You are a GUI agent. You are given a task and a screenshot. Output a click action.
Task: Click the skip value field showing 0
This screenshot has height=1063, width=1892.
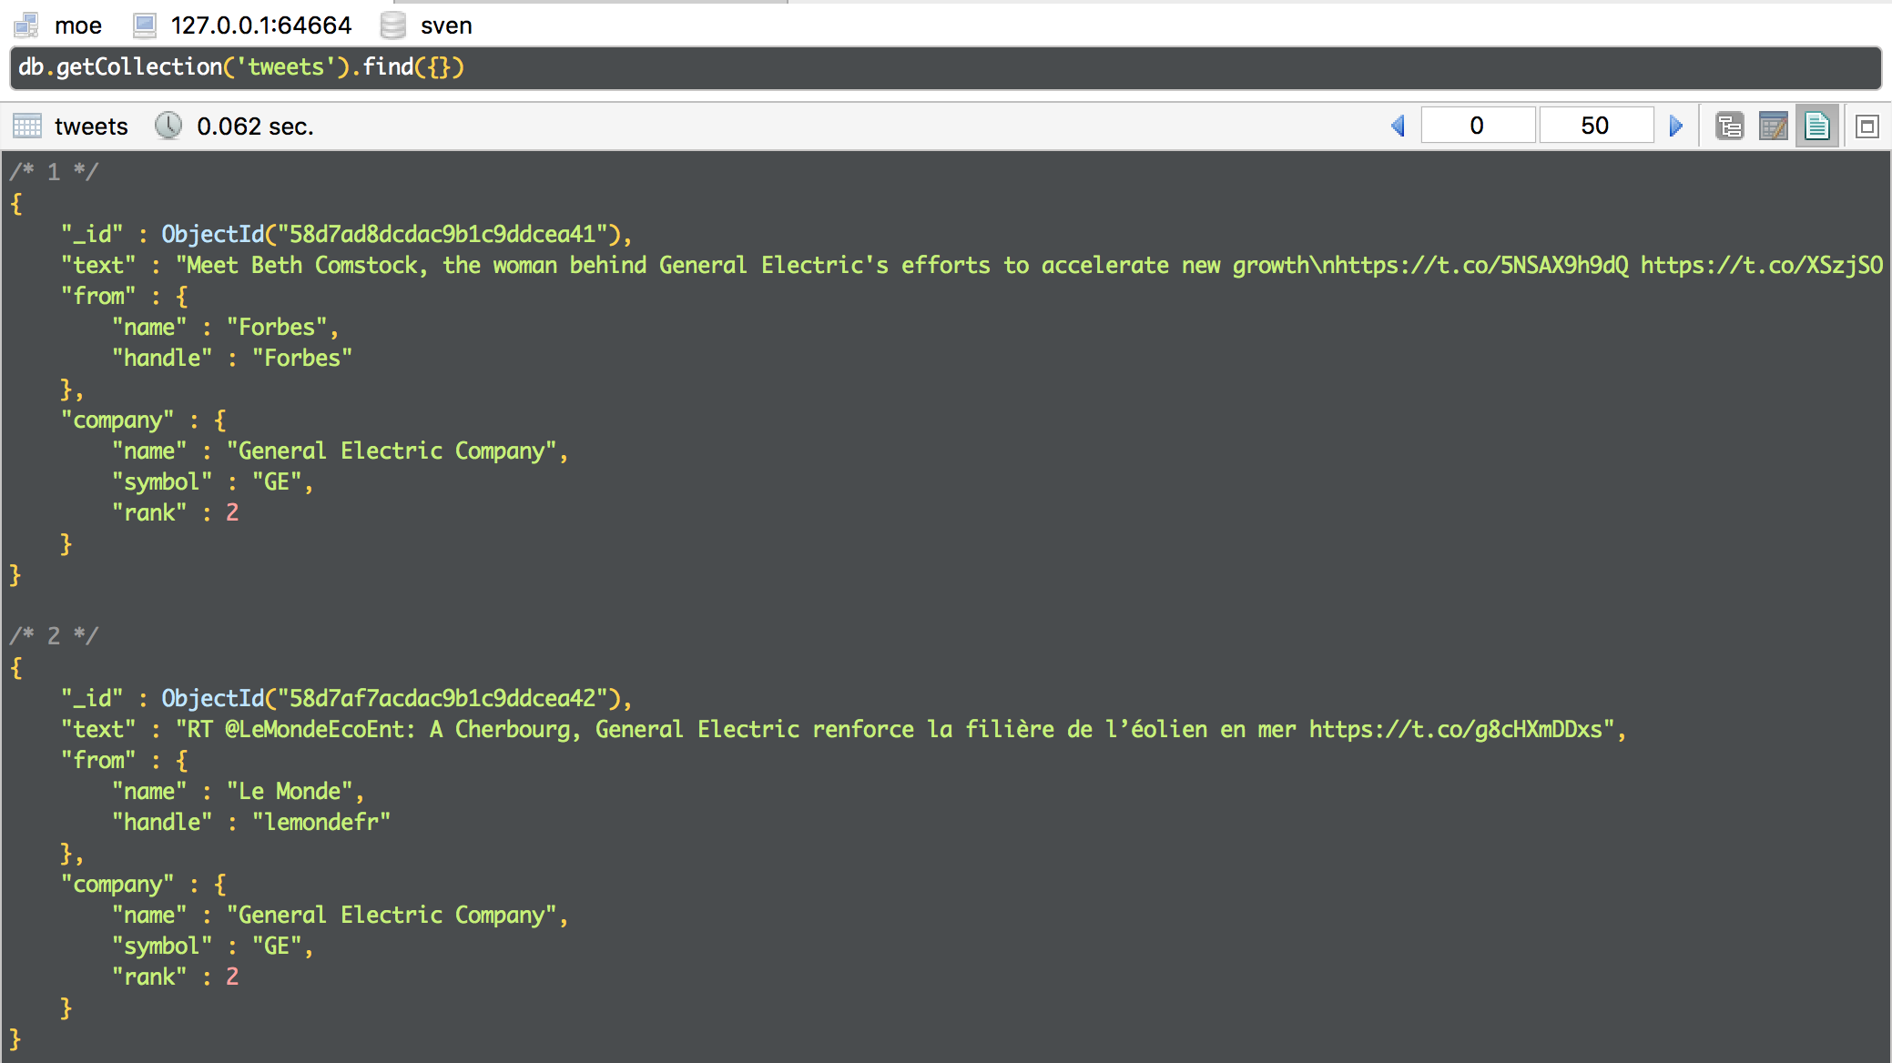point(1477,126)
